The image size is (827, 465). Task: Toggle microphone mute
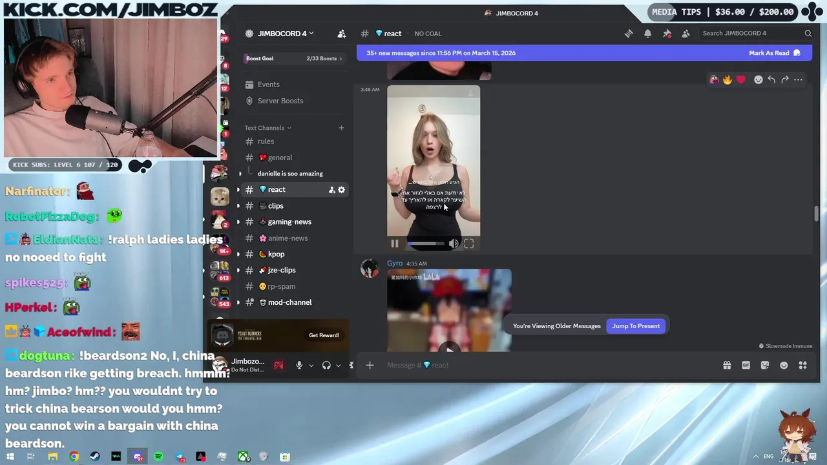click(298, 366)
